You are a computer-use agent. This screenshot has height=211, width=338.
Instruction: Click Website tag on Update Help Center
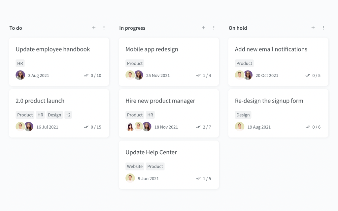click(x=135, y=166)
